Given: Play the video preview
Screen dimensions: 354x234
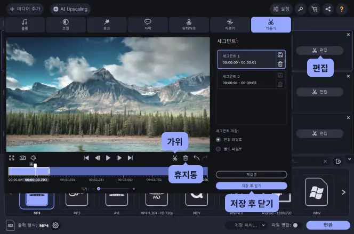Looking at the screenshot, I should coord(108,158).
